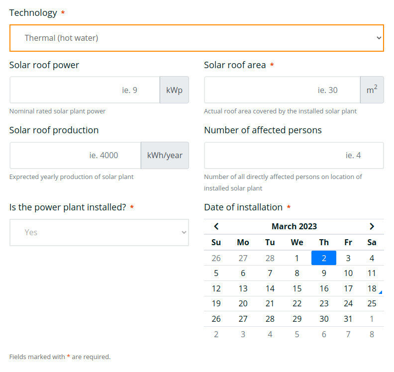Click the kWp unit addon
Viewport: 394px width, 372px height.
pos(174,90)
